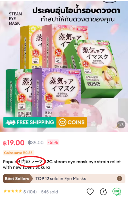Click the 1/5 image counter

[x=121, y=125]
